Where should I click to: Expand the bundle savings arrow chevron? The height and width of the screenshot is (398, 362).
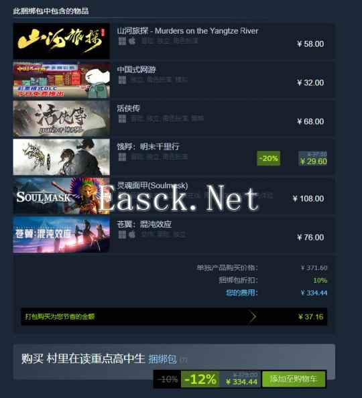pyautogui.click(x=252, y=317)
